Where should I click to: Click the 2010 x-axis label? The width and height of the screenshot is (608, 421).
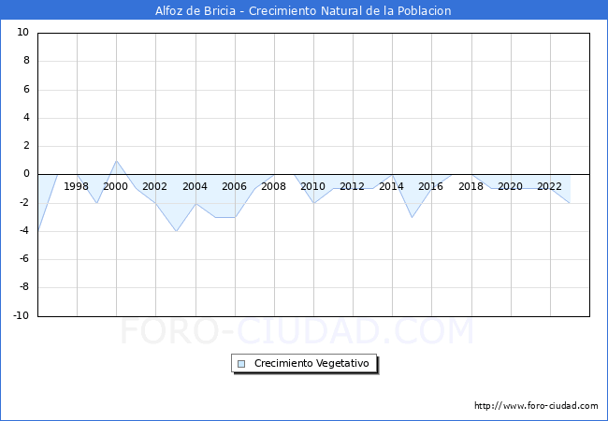pyautogui.click(x=313, y=186)
